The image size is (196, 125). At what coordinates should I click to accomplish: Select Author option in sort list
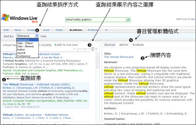(x=21, y=49)
